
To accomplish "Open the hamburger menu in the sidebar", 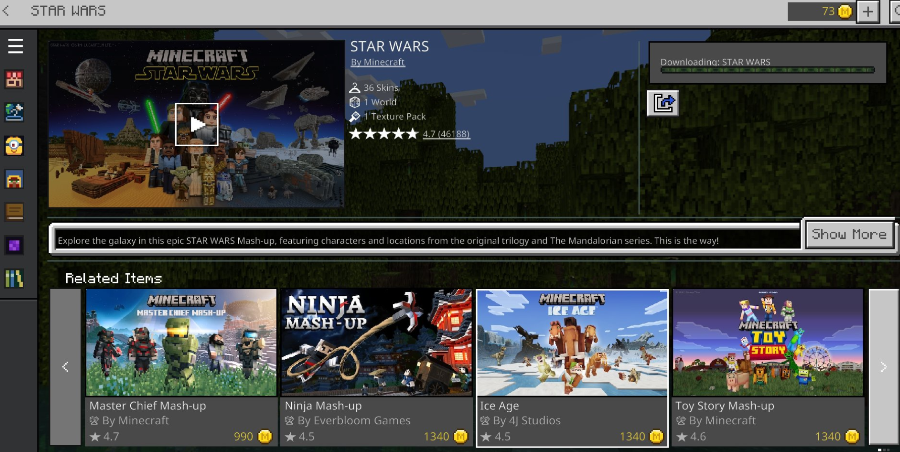I will pyautogui.click(x=15, y=46).
